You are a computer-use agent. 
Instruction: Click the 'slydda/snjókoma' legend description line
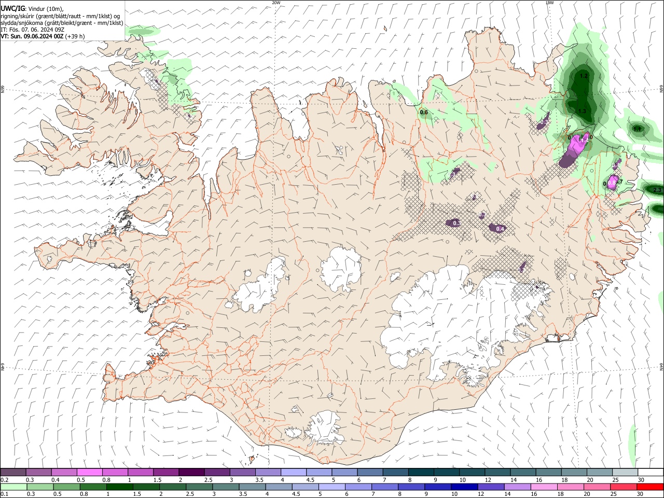[62, 23]
